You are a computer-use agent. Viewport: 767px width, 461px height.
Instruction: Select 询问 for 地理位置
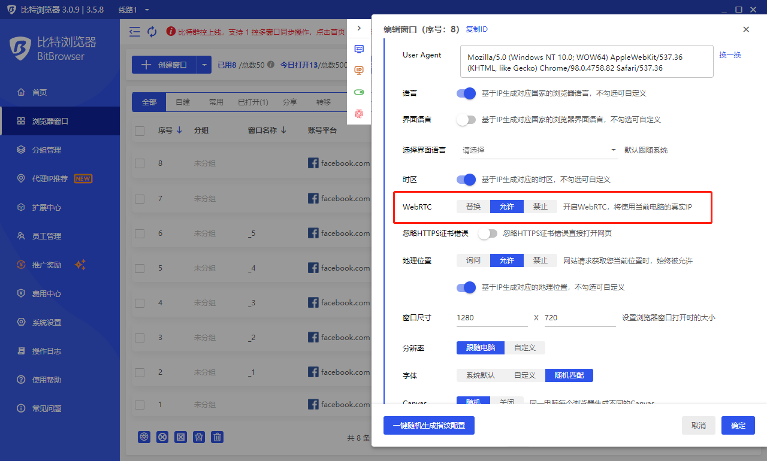(x=473, y=260)
